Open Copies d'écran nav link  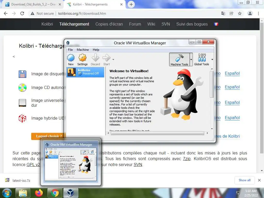109,24
